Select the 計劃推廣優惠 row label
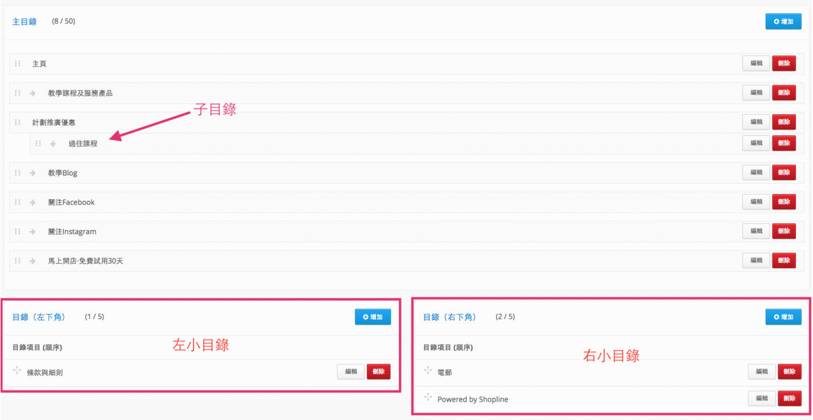 54,123
